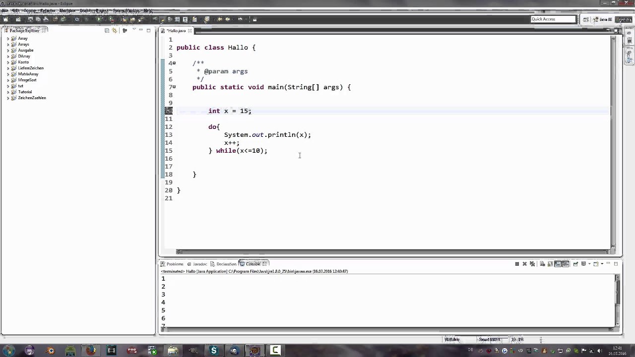
Task: Select the DArray project label
Action: pyautogui.click(x=24, y=56)
